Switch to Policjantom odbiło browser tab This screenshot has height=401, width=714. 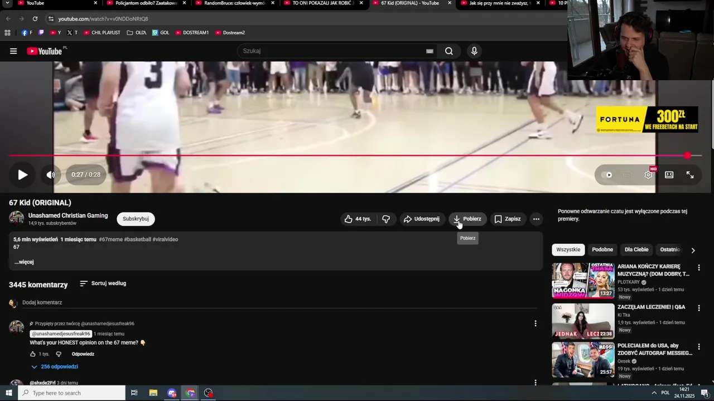146,3
